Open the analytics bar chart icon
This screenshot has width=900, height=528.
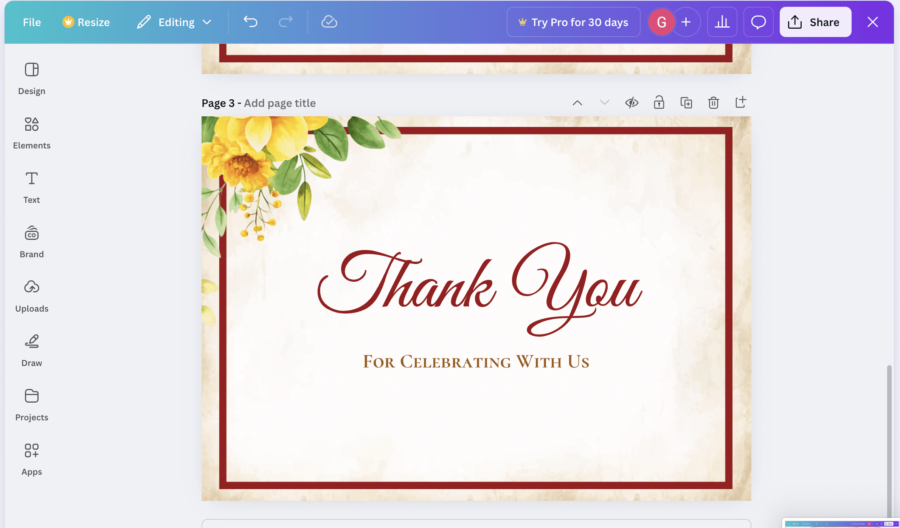(x=722, y=22)
